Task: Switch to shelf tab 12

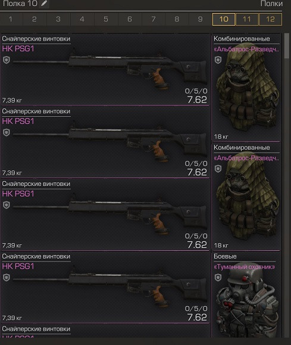Action: [x=270, y=19]
